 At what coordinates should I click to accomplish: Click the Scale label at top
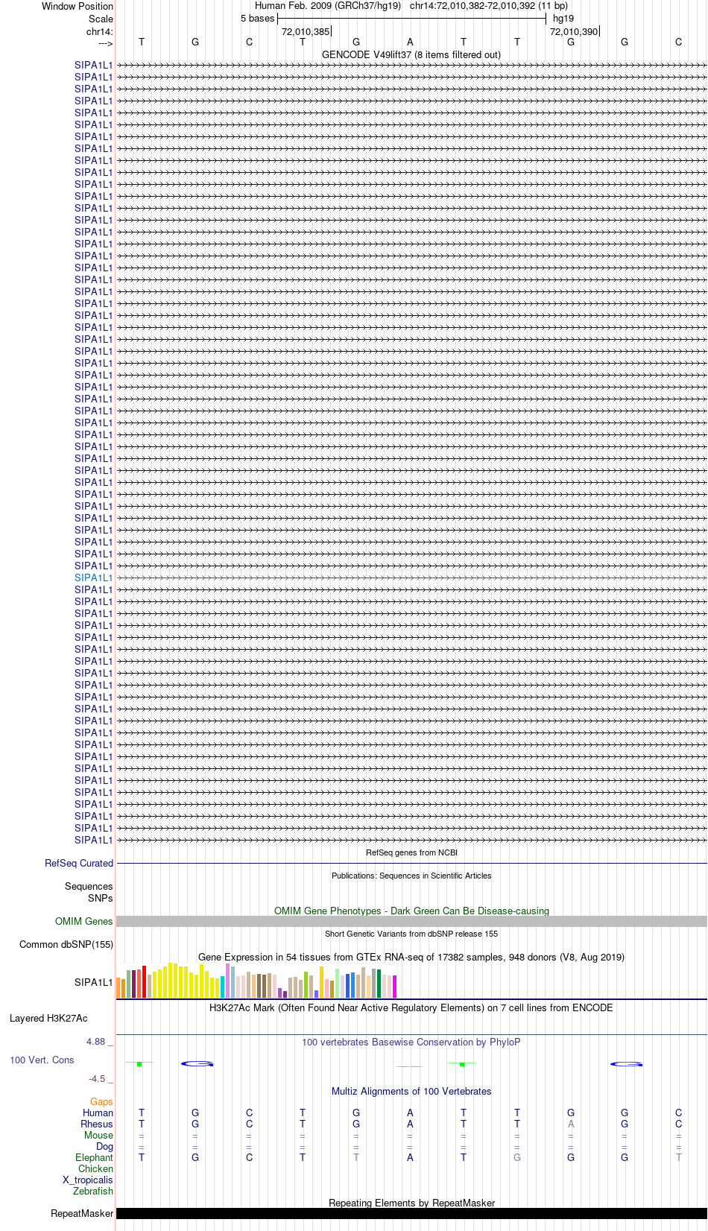pyautogui.click(x=101, y=19)
